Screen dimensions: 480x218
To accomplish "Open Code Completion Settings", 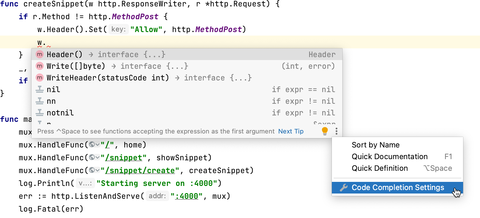I will [x=398, y=188].
